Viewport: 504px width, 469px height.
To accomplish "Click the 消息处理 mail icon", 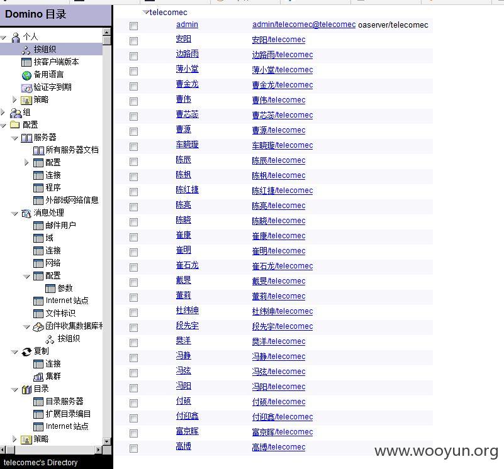I will (x=26, y=213).
